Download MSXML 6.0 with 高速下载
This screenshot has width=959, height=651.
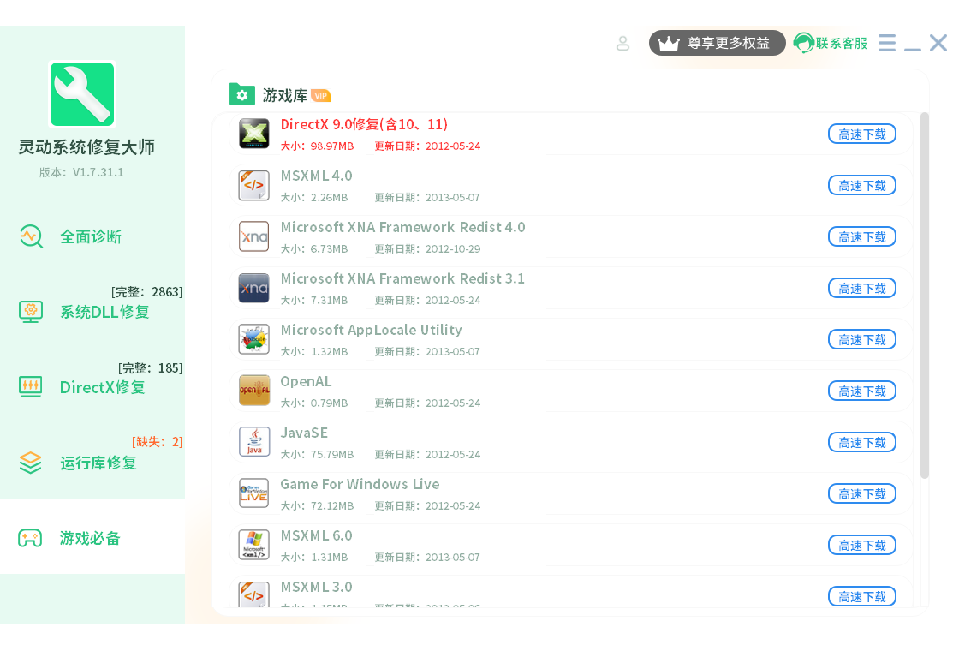pos(861,545)
